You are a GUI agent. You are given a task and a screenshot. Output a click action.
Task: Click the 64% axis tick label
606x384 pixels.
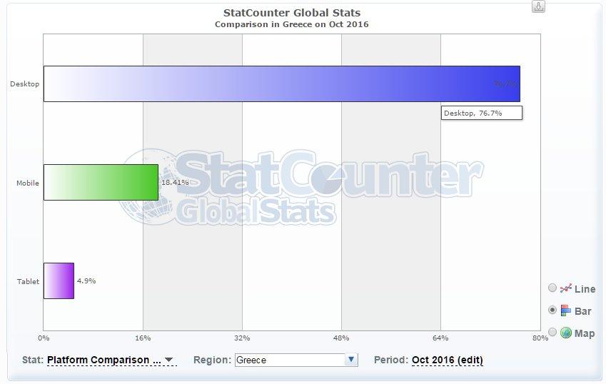[440, 338]
